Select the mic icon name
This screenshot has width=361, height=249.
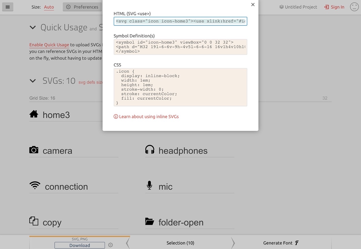(166, 186)
